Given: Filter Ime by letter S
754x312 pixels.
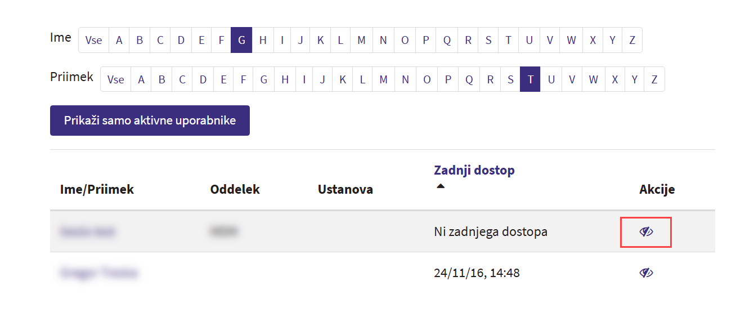Looking at the screenshot, I should (x=488, y=40).
